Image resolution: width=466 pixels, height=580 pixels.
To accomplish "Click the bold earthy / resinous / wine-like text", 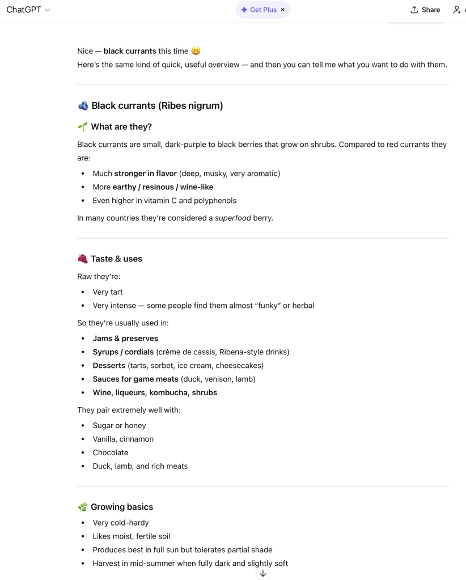I will [x=163, y=187].
